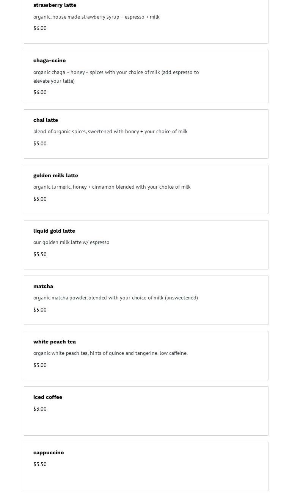Choose the matcha menu item

[146, 300]
